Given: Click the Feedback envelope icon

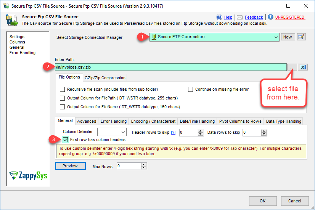Looking at the screenshot, I should click(239, 17).
